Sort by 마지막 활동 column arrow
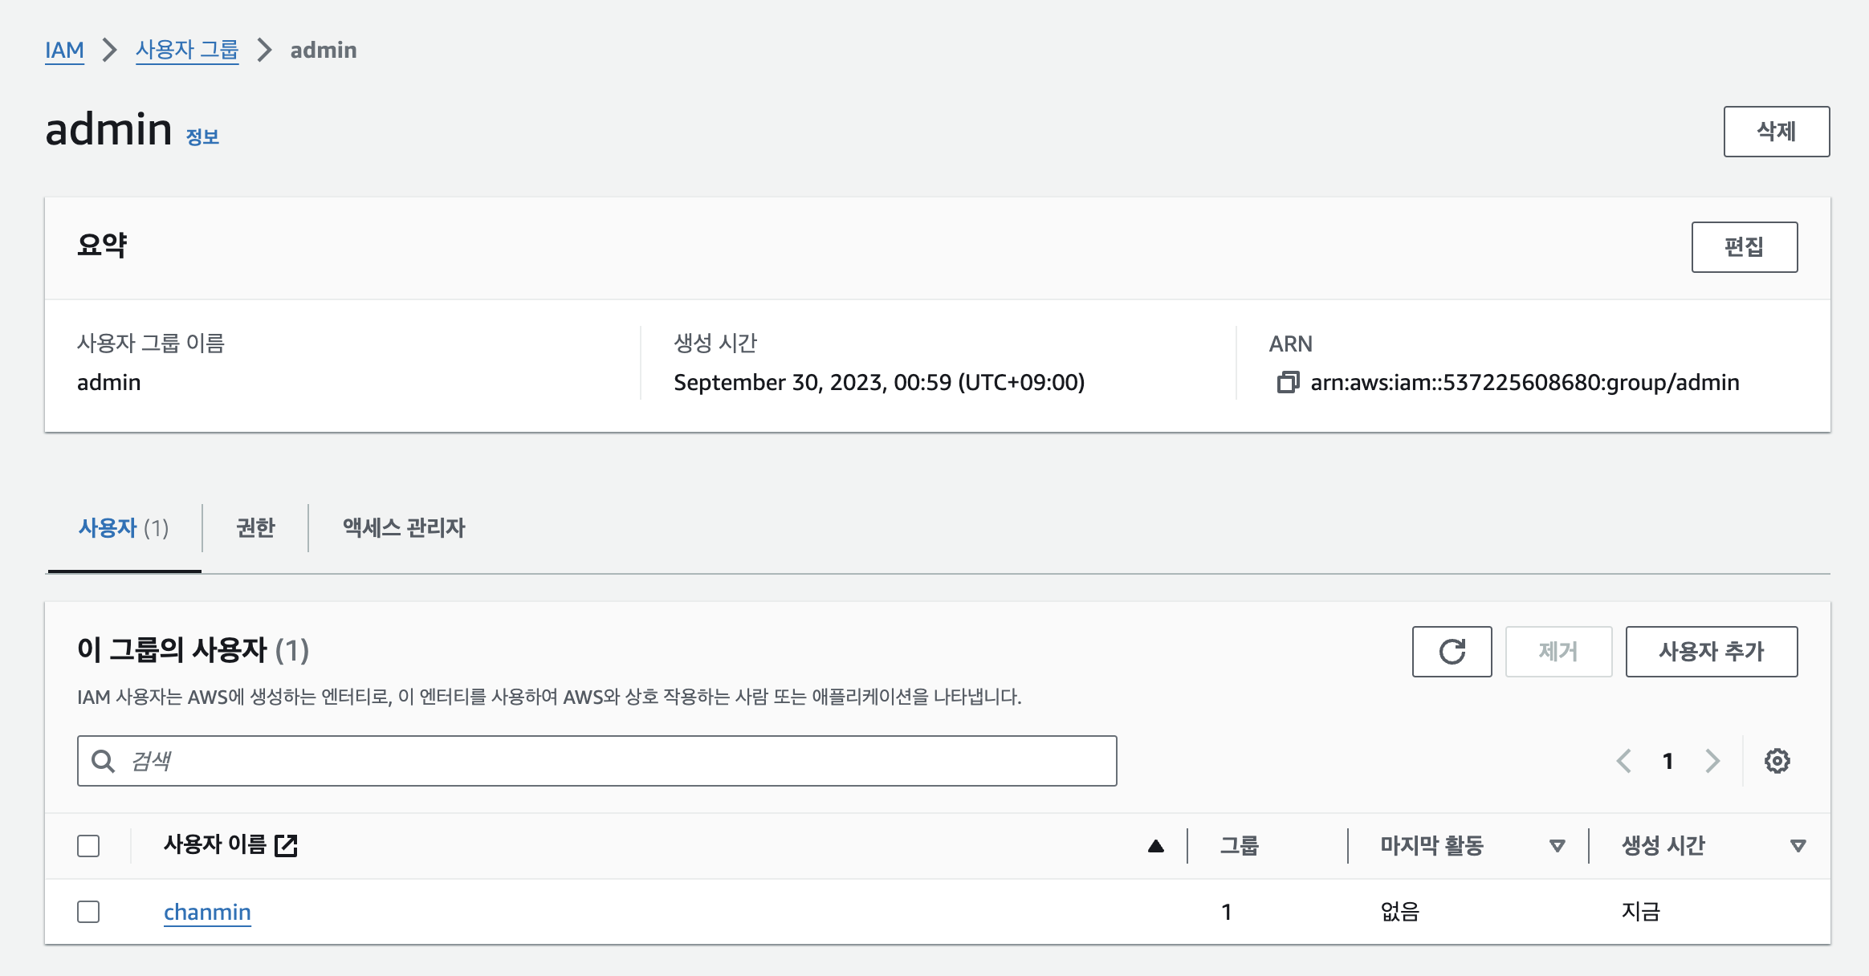This screenshot has height=976, width=1869. [1557, 846]
